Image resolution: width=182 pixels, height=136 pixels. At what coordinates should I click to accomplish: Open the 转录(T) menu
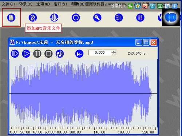pyautogui.click(x=25, y=4)
